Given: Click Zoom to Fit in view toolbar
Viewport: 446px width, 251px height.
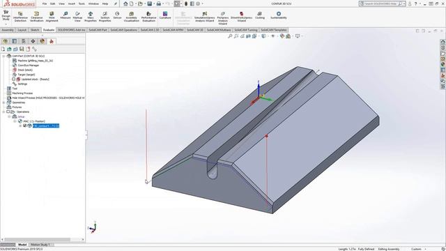Looking at the screenshot, I should (x=230, y=36).
